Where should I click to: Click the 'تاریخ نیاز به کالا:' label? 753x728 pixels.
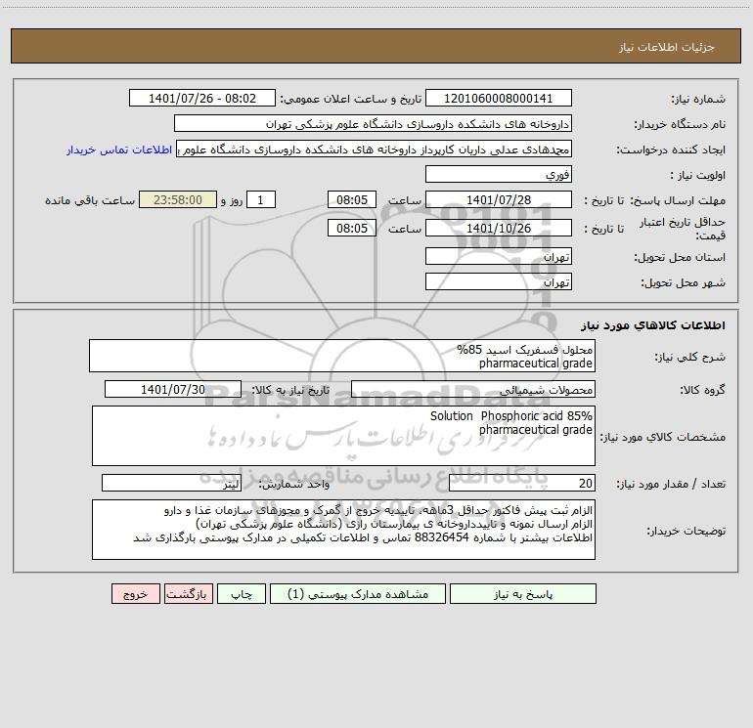click(290, 390)
